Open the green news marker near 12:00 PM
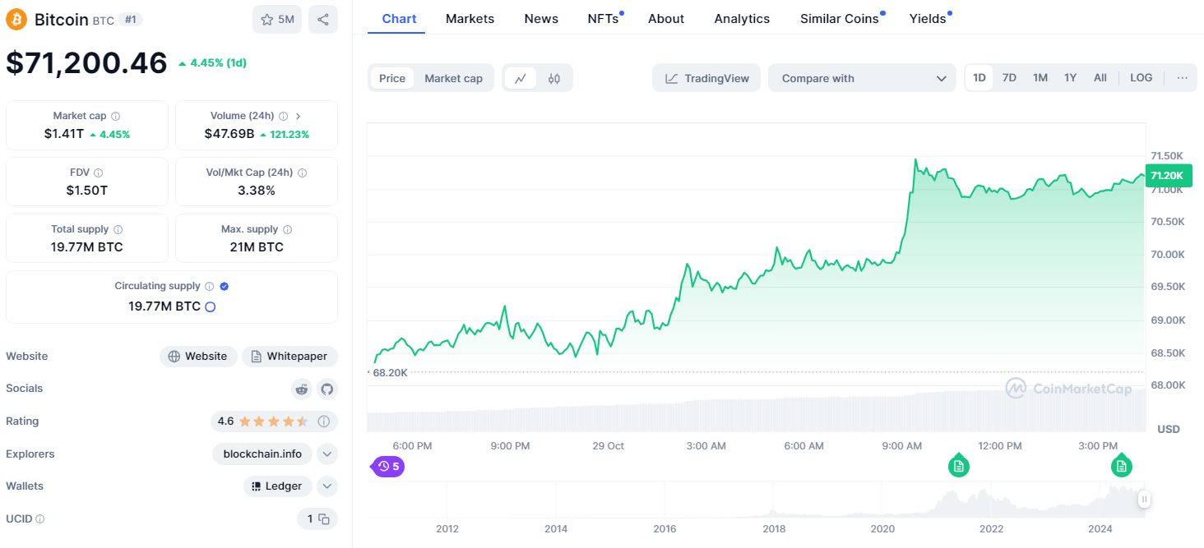The height and width of the screenshot is (548, 1204). pyautogui.click(x=958, y=466)
